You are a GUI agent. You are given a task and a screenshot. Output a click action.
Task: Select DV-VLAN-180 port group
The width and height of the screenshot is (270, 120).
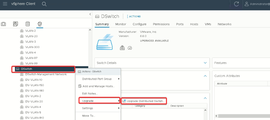tap(35, 91)
